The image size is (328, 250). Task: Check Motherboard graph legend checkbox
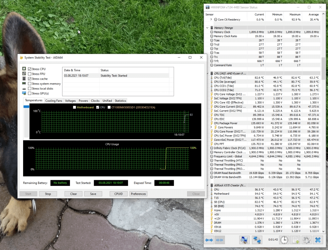[x=75, y=107]
